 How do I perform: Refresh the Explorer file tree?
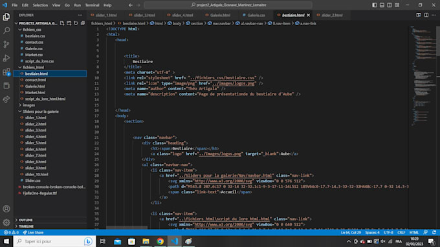click(76, 23)
